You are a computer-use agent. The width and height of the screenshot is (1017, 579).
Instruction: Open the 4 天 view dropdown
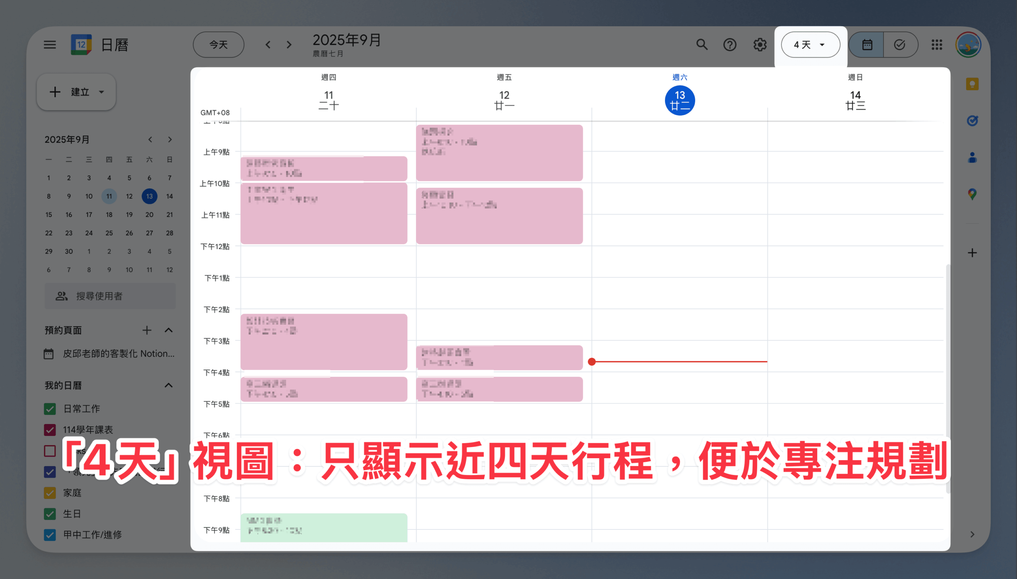[810, 45]
